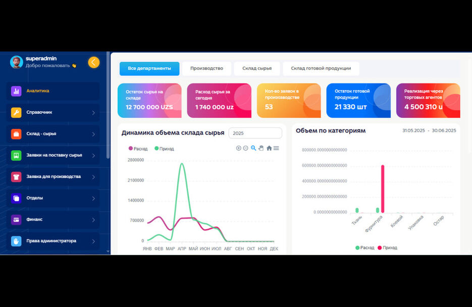Screen dimensions: 472x307
Task: Click the zoom-out minus chart icon
Action: 246,148
